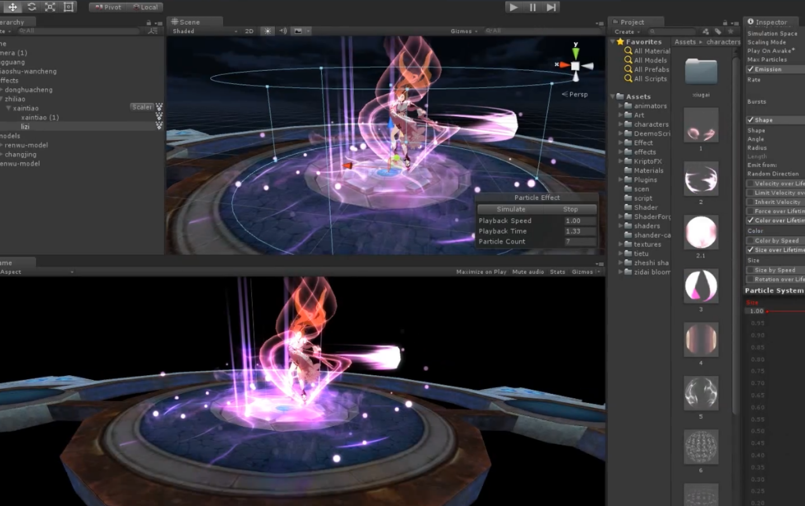The height and width of the screenshot is (506, 805).
Task: Toggle the Local handle rotation button
Action: (x=145, y=7)
